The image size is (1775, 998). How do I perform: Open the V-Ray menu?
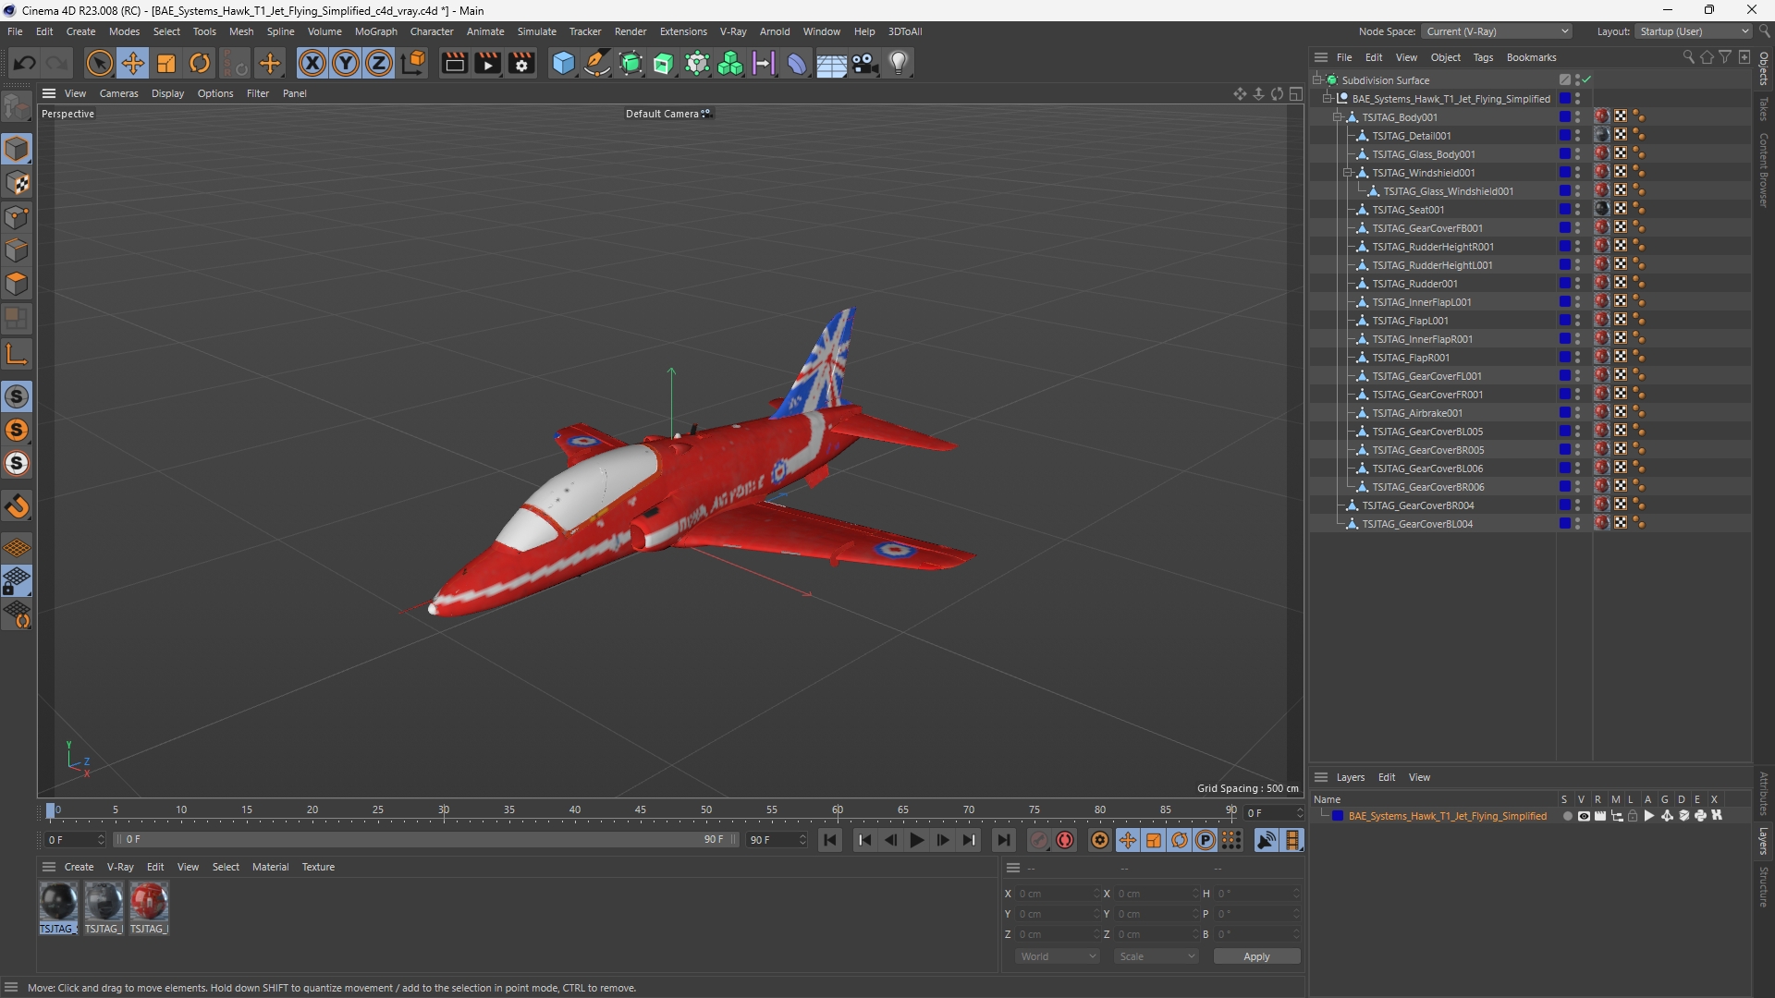tap(733, 31)
